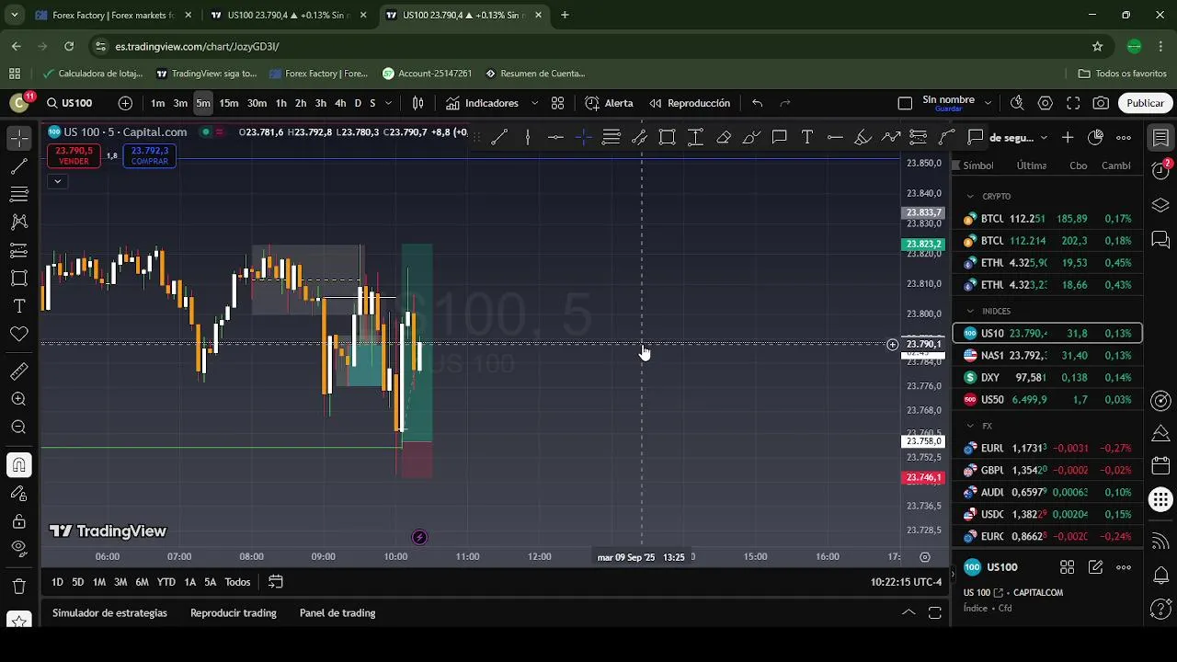Open indicator templates grid icon
This screenshot has width=1177, height=662.
tap(557, 103)
